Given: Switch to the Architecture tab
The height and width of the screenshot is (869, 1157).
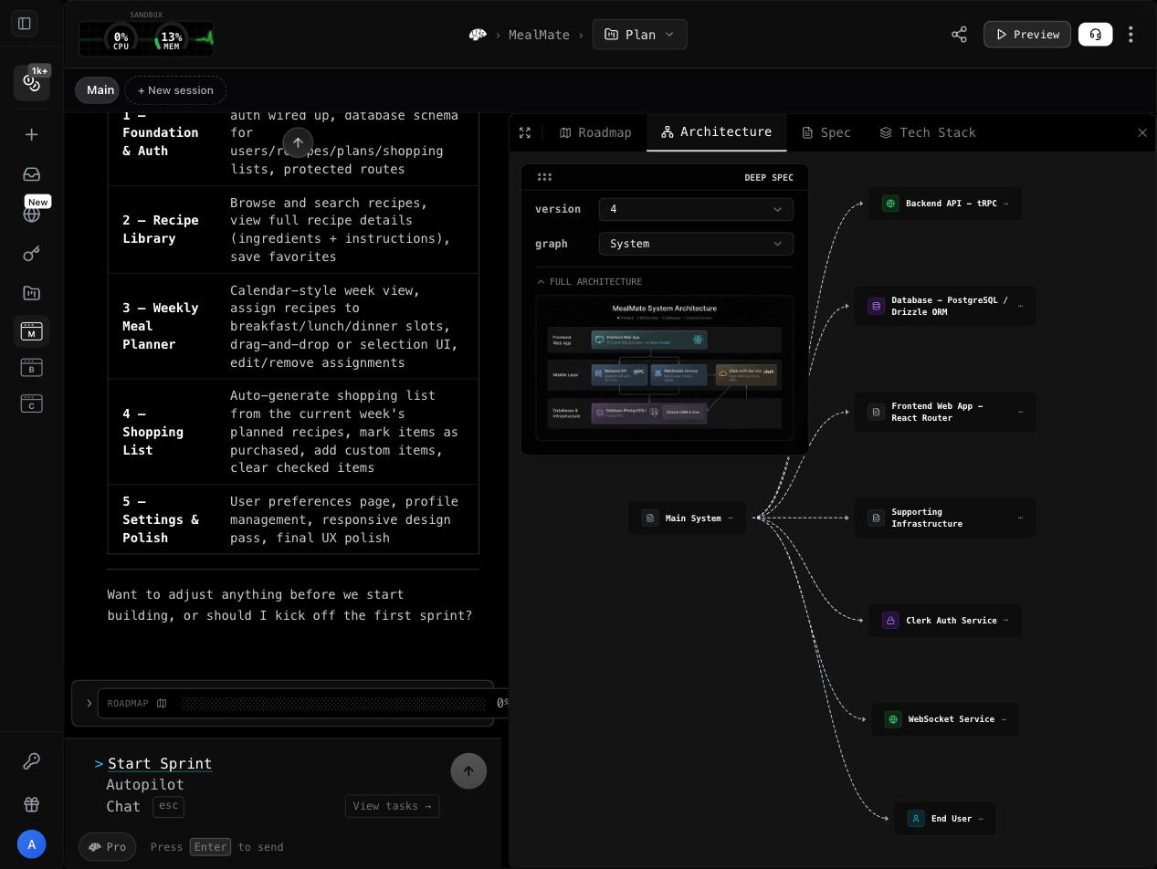Looking at the screenshot, I should click(716, 132).
